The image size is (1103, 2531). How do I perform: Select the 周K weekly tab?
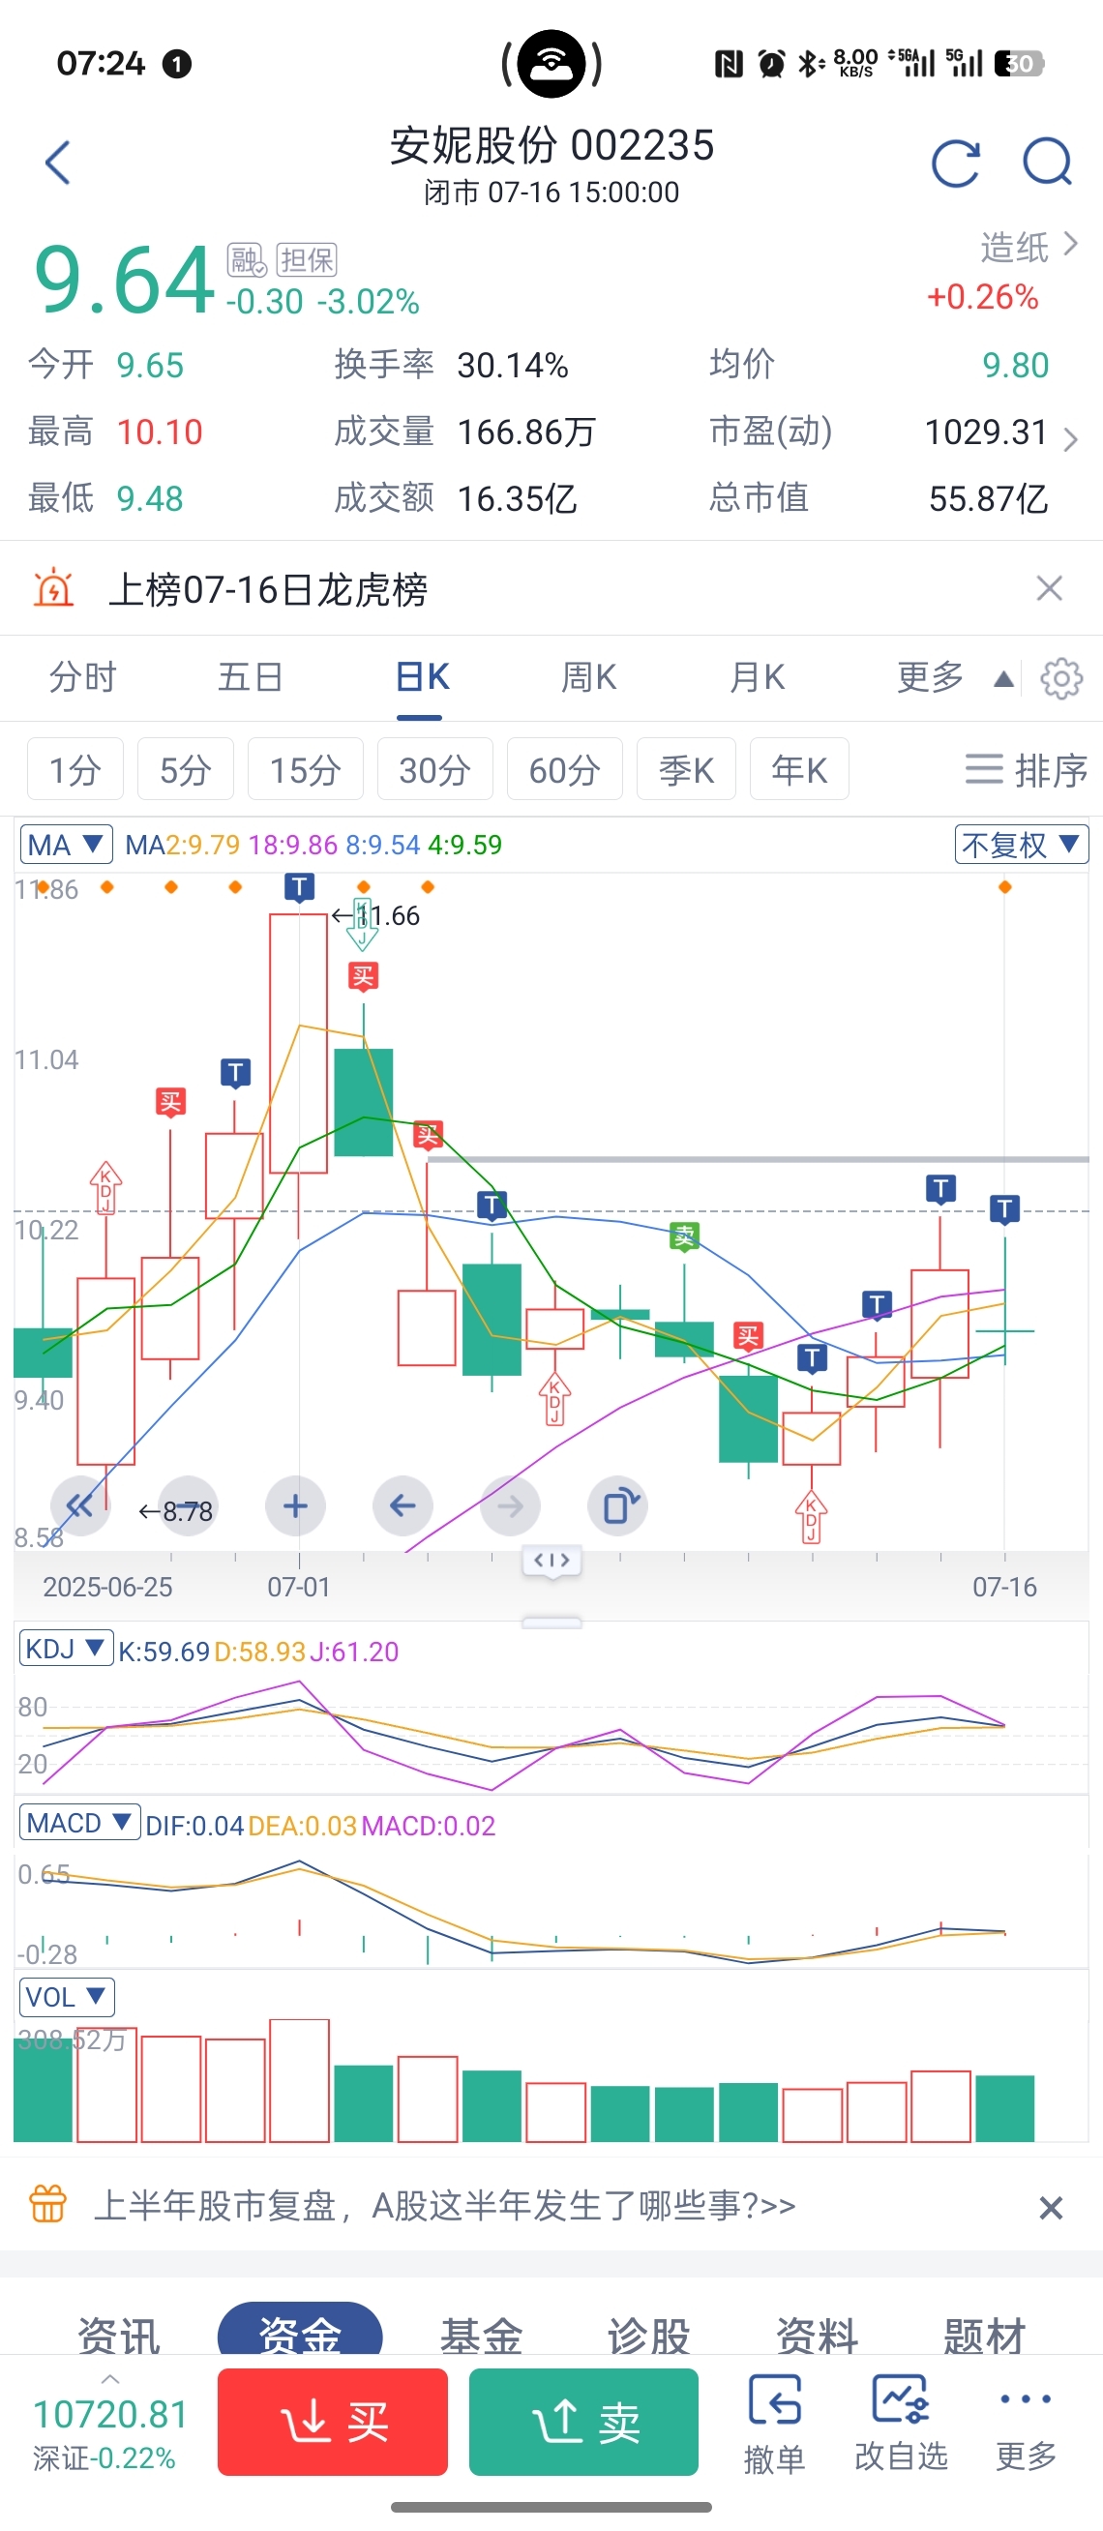588,677
